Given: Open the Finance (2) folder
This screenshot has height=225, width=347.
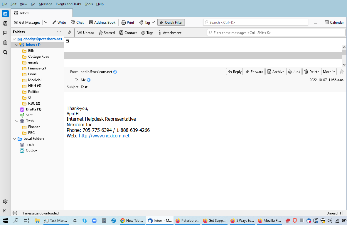Looking at the screenshot, I should [37, 68].
